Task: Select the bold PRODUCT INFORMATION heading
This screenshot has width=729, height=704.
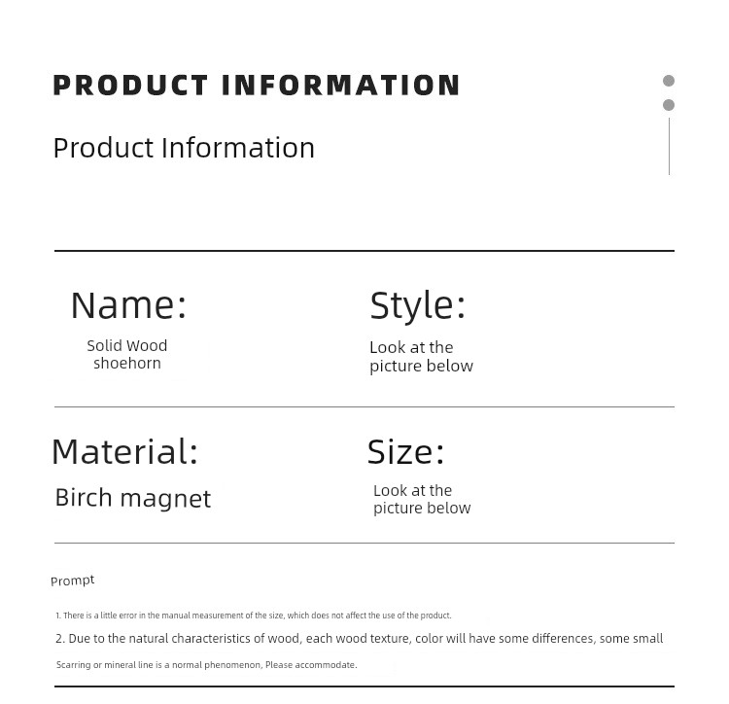Action: tap(257, 86)
